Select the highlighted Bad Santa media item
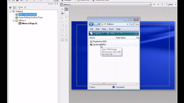Screen dimensions: 184x103 28,15
